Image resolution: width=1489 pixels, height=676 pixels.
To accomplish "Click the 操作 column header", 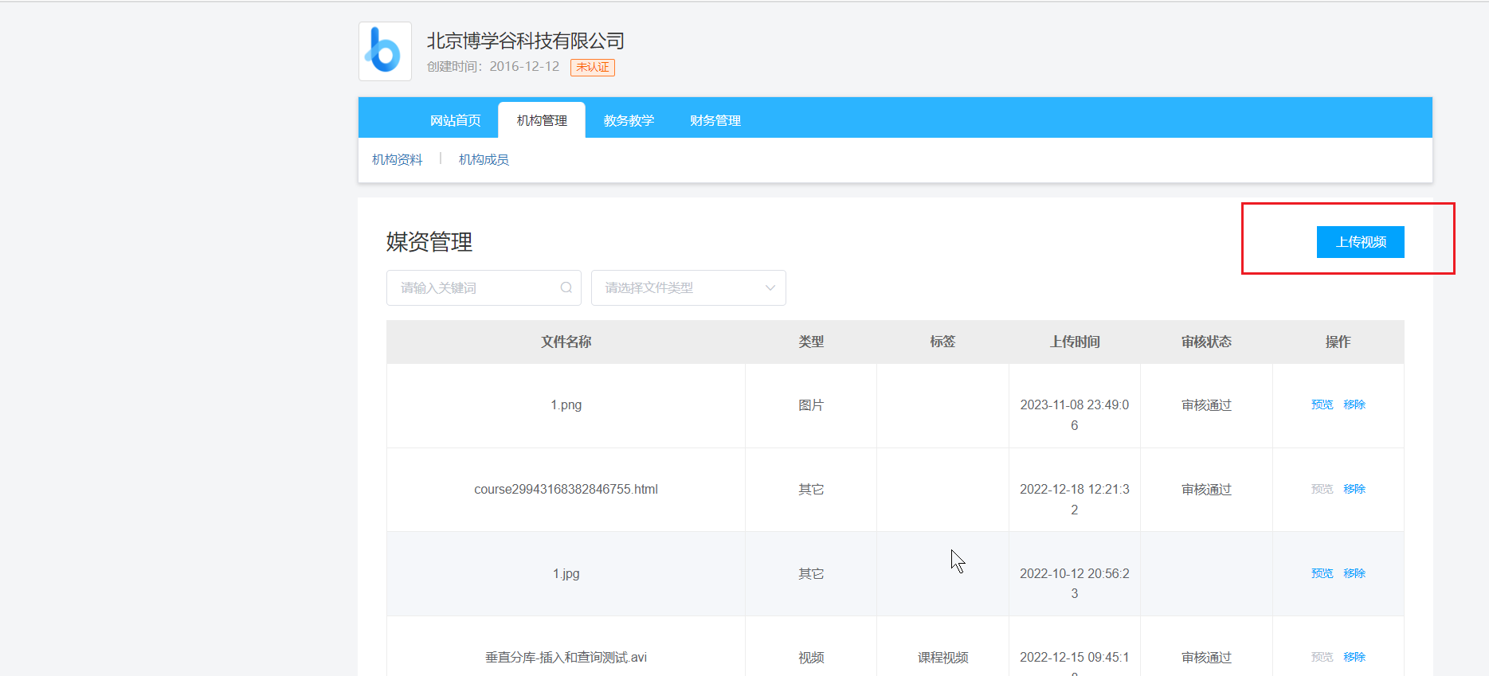I will [1338, 342].
